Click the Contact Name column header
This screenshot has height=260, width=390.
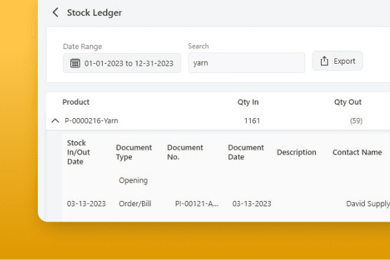point(357,153)
